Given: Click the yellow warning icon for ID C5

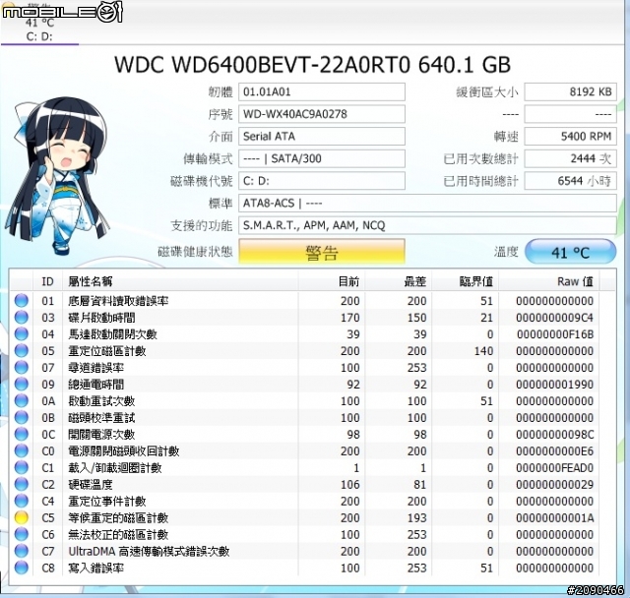Looking at the screenshot, I should [x=22, y=517].
